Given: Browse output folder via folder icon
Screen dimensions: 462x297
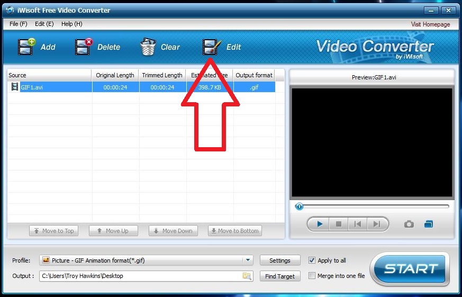Looking at the screenshot, I should (x=247, y=276).
